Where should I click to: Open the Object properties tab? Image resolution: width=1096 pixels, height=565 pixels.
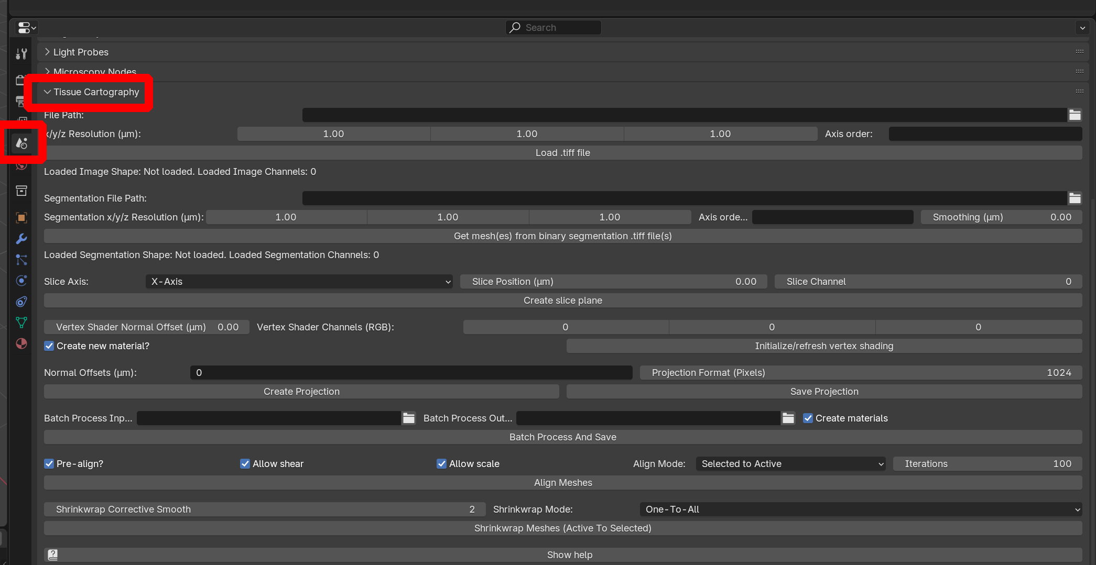pyautogui.click(x=21, y=217)
